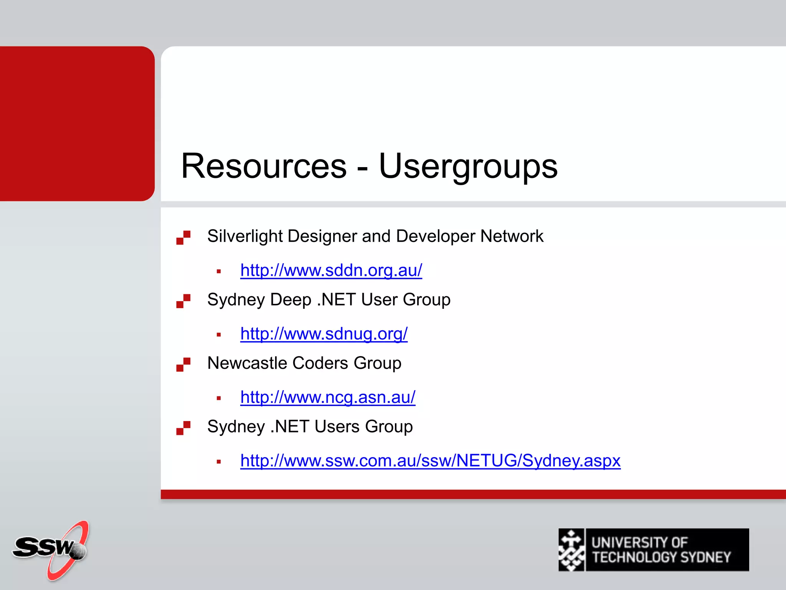Click the small bullet before the sddn link
This screenshot has height=590, width=786.
[219, 272]
